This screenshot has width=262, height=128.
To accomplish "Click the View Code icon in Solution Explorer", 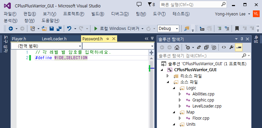I will tap(224, 47).
